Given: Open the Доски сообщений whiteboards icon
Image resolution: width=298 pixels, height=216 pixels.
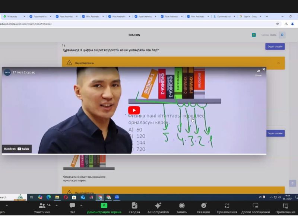Looking at the screenshot, I should pos(255,208).
